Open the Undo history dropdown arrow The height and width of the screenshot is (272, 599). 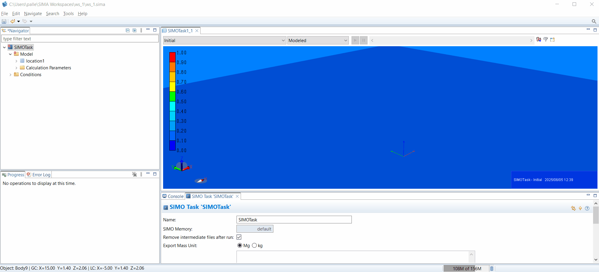(x=18, y=21)
